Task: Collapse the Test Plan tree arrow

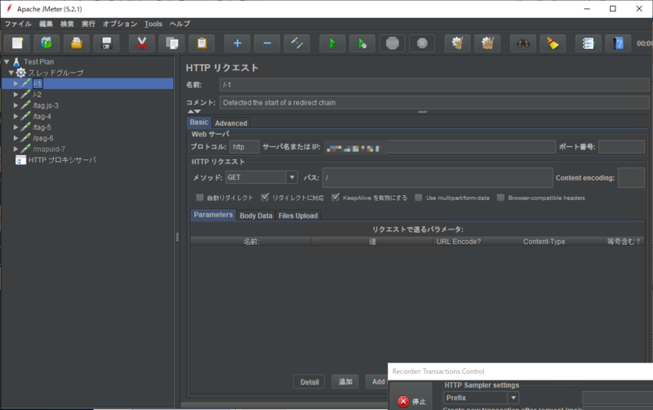Action: click(7, 62)
